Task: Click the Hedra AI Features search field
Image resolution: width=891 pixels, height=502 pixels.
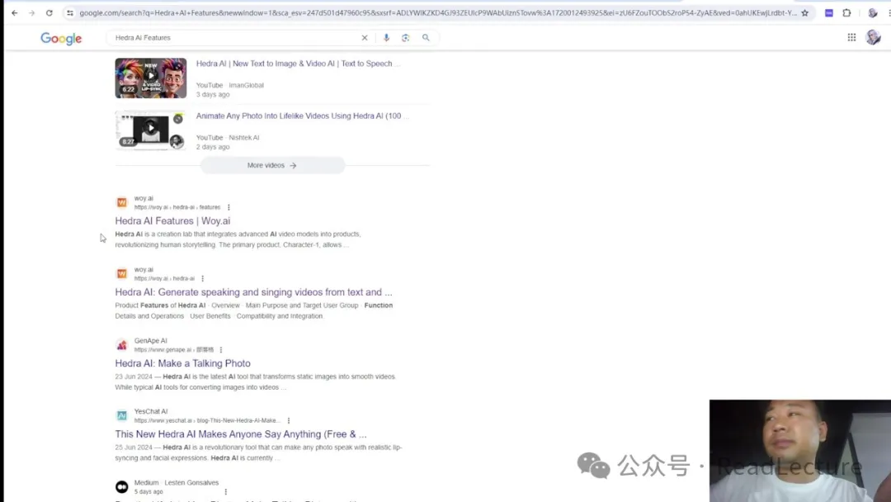Action: point(231,38)
